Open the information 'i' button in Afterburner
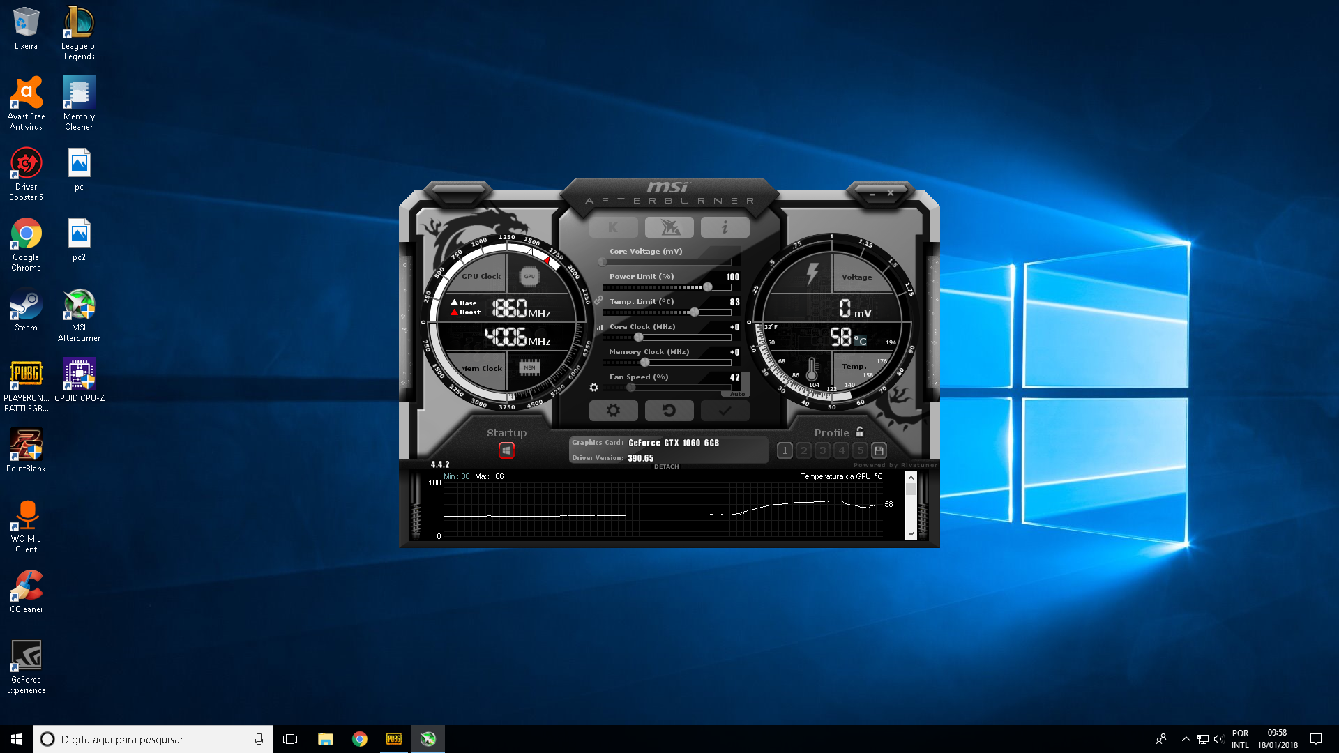The height and width of the screenshot is (753, 1339). click(725, 227)
